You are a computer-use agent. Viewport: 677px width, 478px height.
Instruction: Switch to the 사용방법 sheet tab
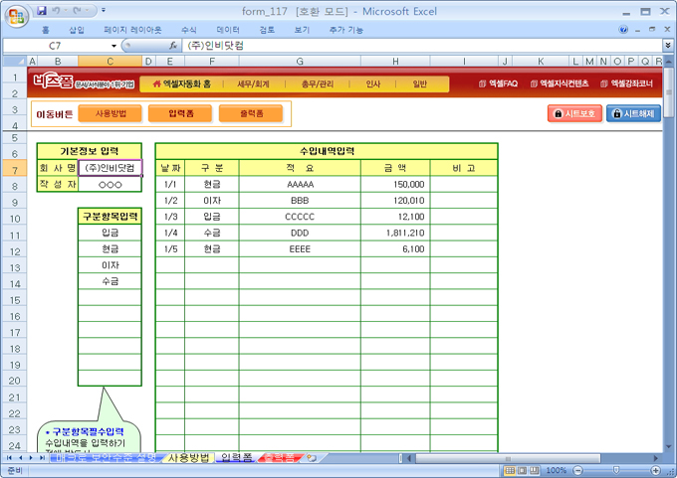pos(189,458)
